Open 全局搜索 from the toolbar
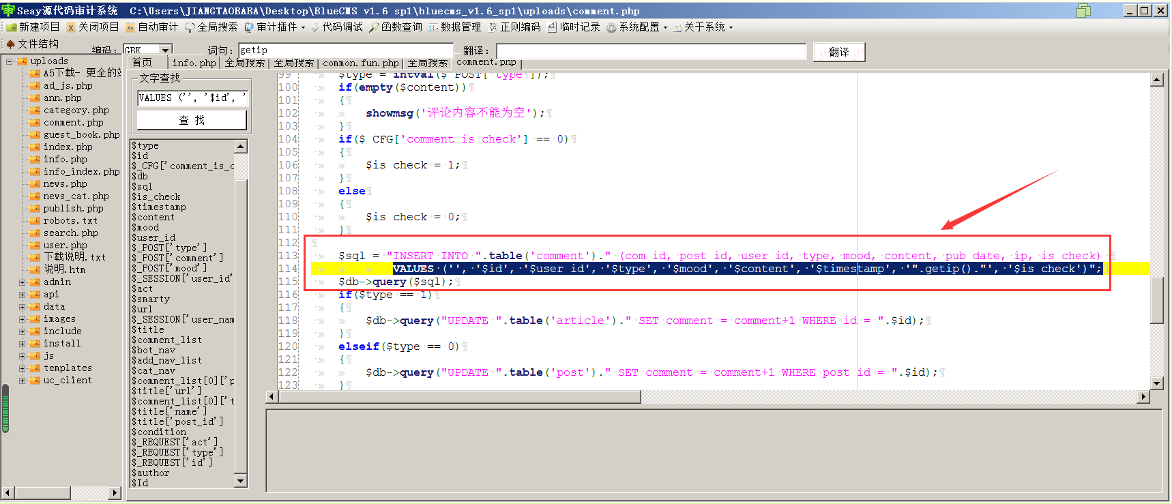Screen dimensions: 1172x504 [x=211, y=27]
